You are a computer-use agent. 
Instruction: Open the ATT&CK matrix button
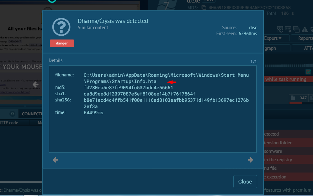click(x=303, y=48)
